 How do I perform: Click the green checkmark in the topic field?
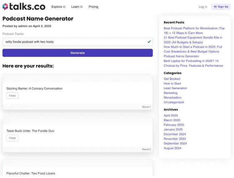pos(149,42)
